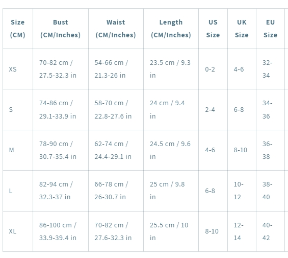Click the 86-100 cm bust cell
288x258 pixels.
(61, 231)
